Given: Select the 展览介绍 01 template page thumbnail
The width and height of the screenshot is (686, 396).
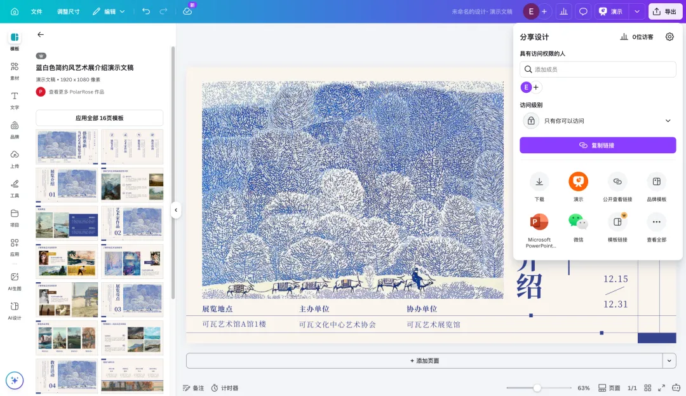Looking at the screenshot, I should pos(67,184).
